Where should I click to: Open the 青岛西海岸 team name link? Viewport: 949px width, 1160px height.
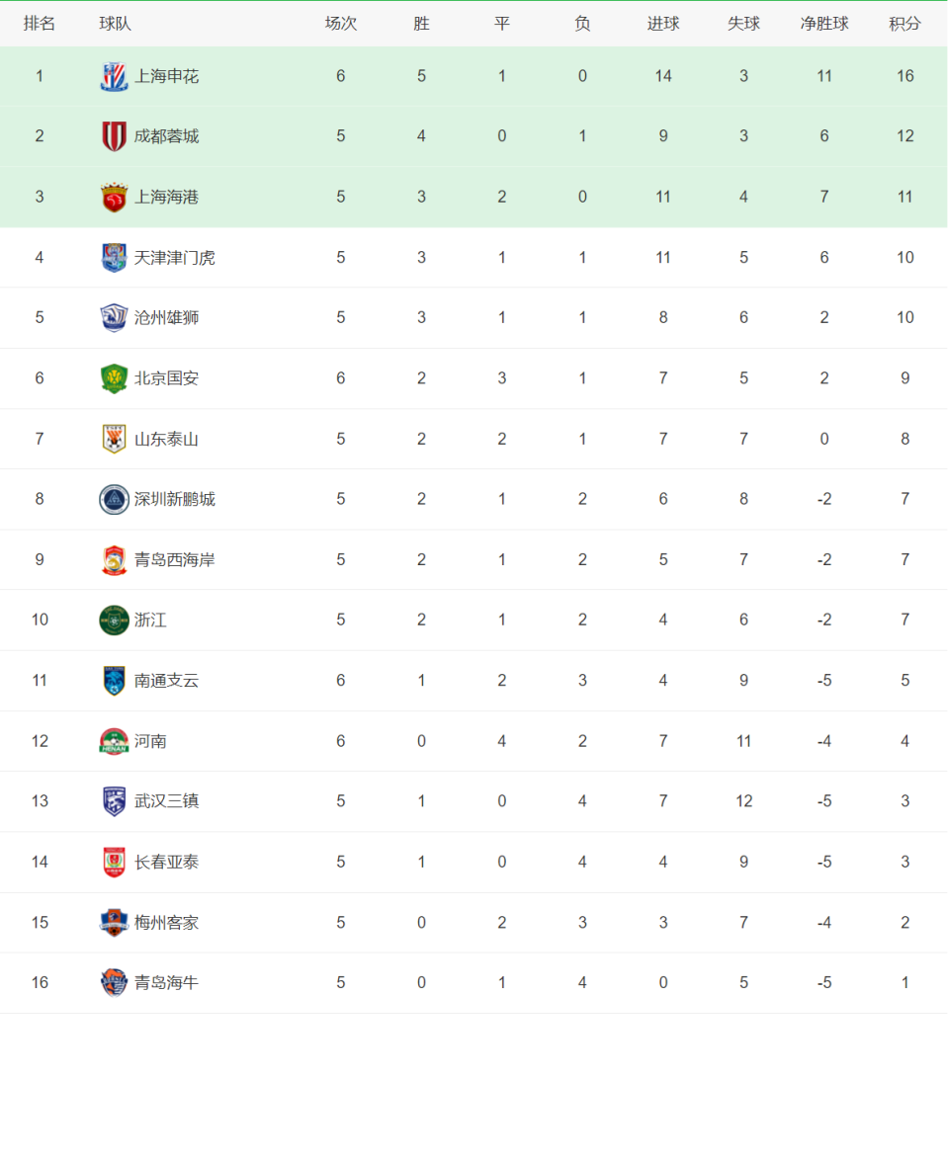(x=174, y=560)
